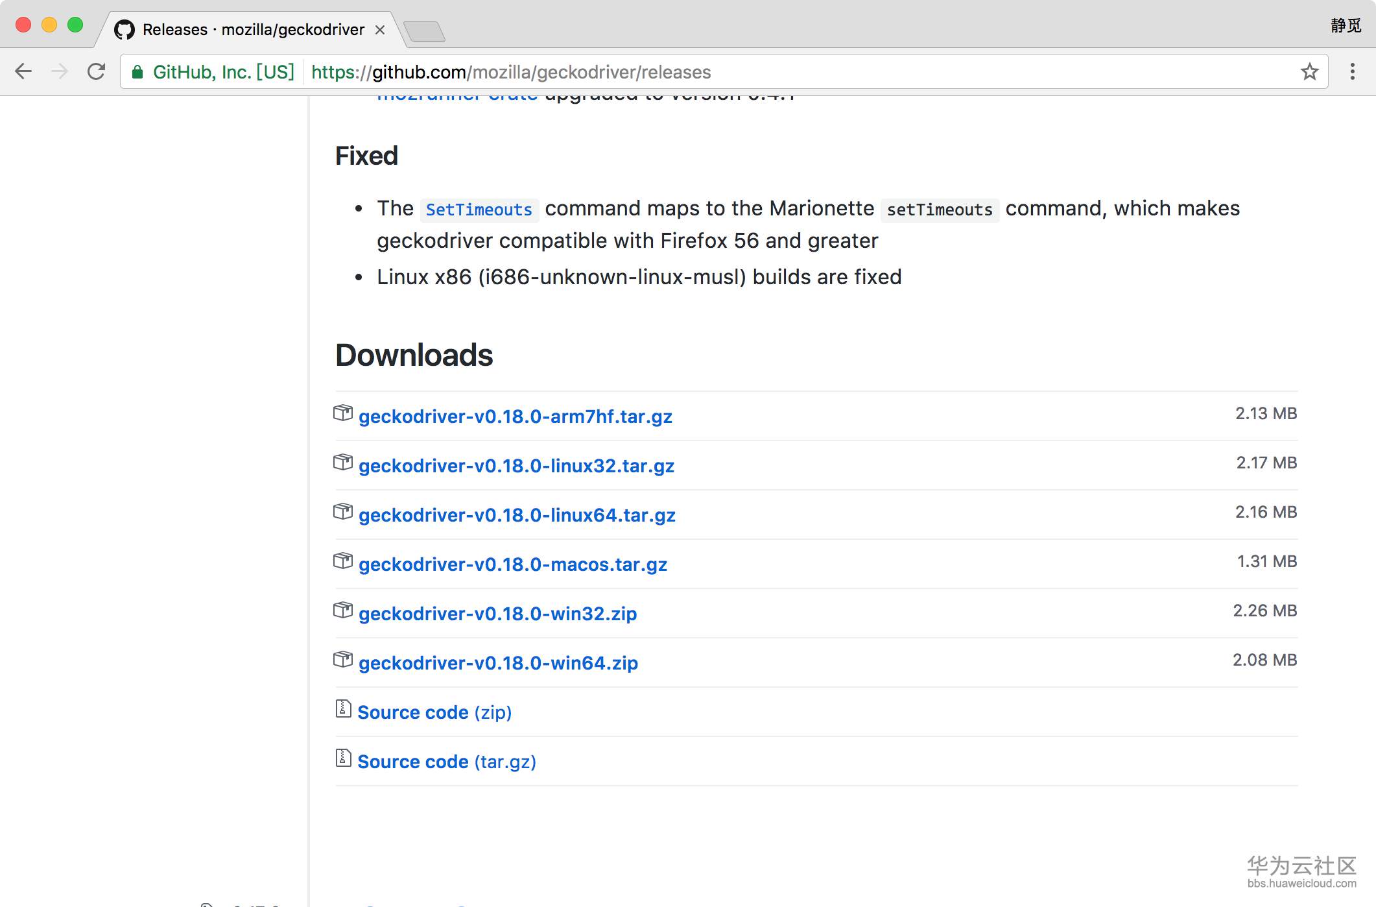Open the Source code (tar.gz) link
Image resolution: width=1376 pixels, height=907 pixels.
tap(447, 762)
